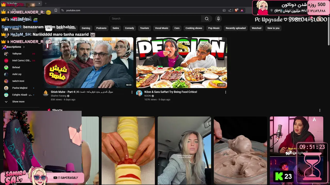The height and width of the screenshot is (185, 330).
Task: Click the share icon in the address bar
Action: 230,10
